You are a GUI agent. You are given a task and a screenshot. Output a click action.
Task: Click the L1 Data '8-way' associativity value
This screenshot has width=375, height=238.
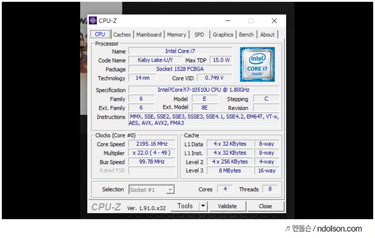click(x=267, y=144)
